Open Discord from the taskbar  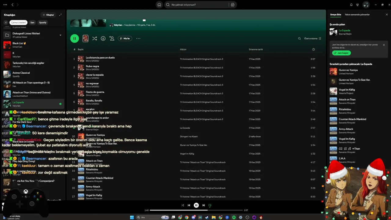(194, 217)
